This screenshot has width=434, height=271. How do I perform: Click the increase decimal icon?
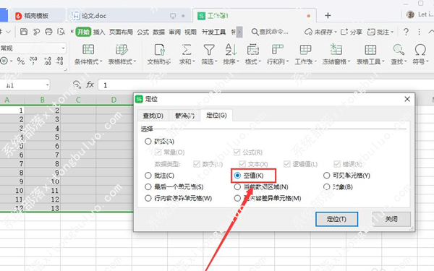48,61
